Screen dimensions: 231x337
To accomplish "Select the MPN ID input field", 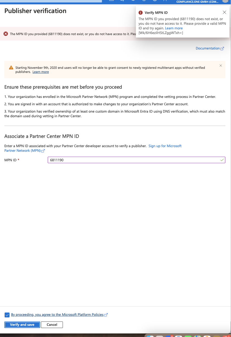I will click(x=108, y=160).
